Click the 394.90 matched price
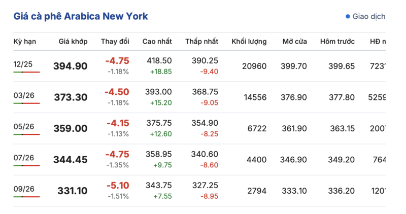Screen dimensions: 406x214 71,66
